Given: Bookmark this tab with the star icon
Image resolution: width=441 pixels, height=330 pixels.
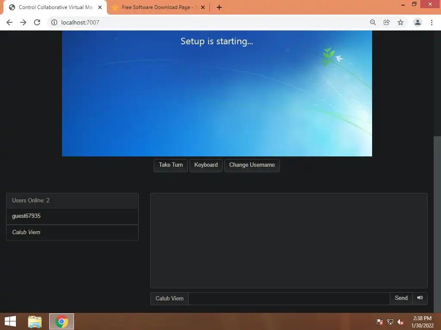Looking at the screenshot, I should point(401,22).
